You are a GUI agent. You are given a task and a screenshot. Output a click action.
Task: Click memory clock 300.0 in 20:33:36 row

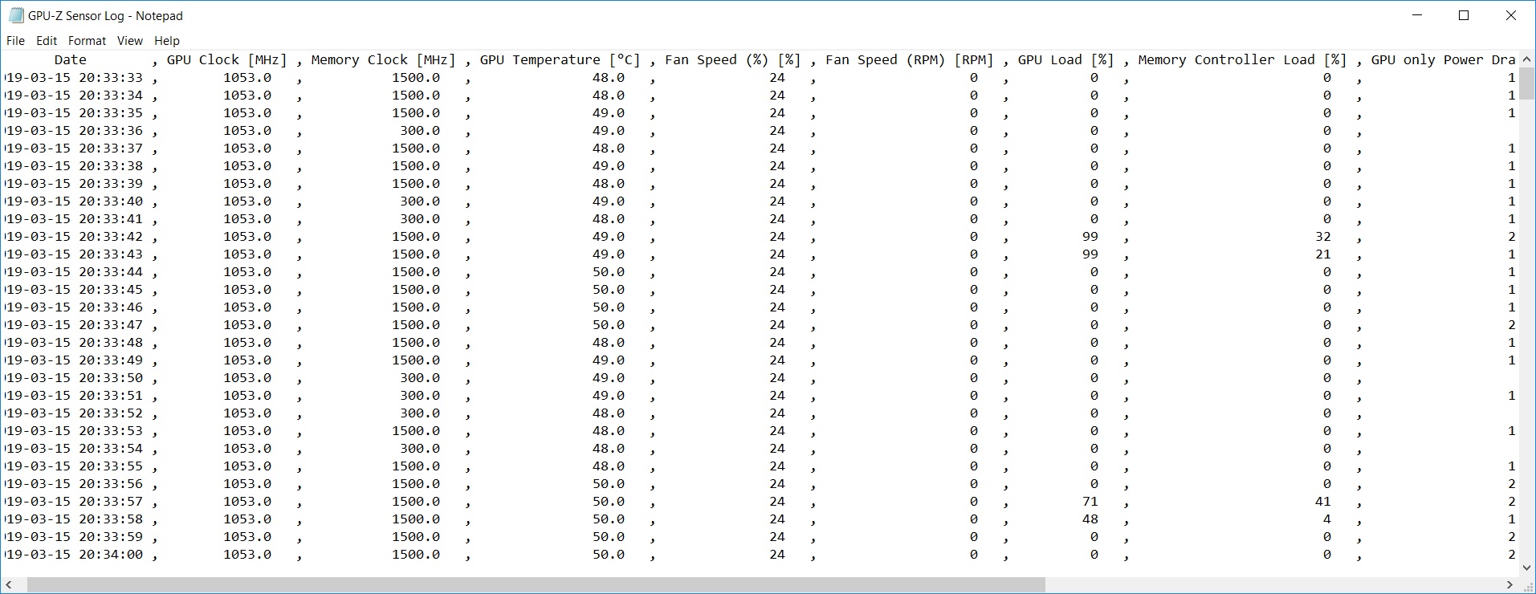point(420,131)
